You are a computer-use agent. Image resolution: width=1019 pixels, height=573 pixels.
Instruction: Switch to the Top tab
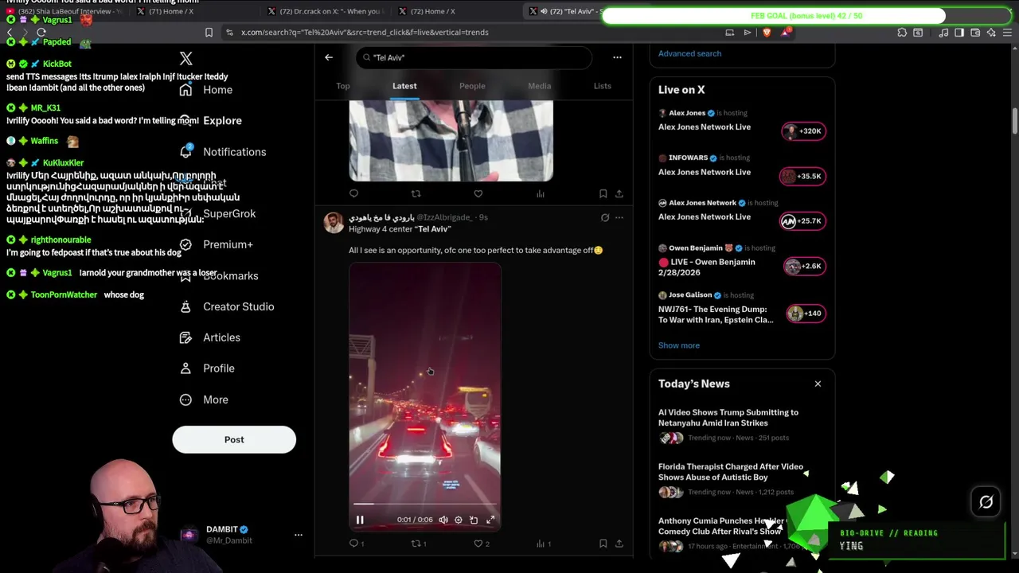pyautogui.click(x=343, y=86)
